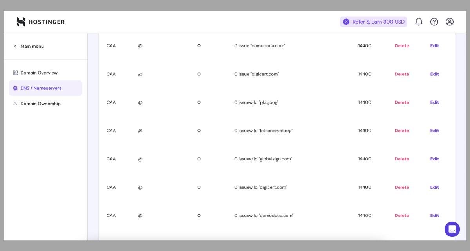This screenshot has height=251, width=470.
Task: Click the 14400 TTL in the pki.goog row
Action: (365, 102)
